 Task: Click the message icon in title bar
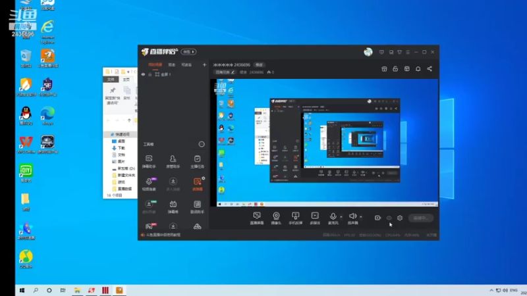pyautogui.click(x=381, y=52)
